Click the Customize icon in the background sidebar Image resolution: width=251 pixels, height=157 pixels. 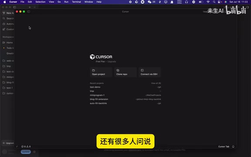4,29
